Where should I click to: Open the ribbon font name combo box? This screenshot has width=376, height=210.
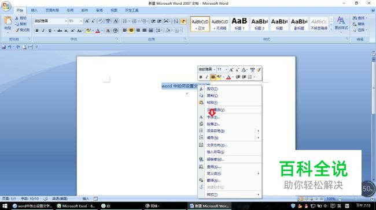(x=50, y=21)
